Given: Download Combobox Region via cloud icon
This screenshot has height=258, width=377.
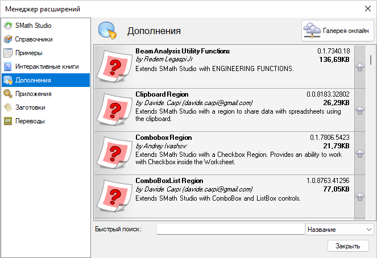Looking at the screenshot, I should pyautogui.click(x=360, y=153).
